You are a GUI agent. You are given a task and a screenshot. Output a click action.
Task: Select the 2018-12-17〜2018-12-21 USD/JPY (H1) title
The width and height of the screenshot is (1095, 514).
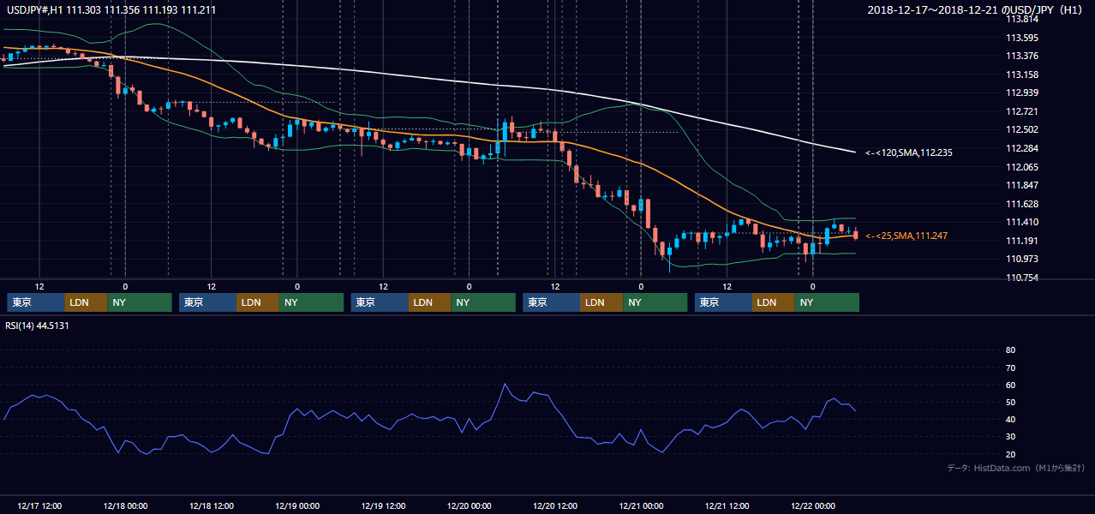(977, 10)
